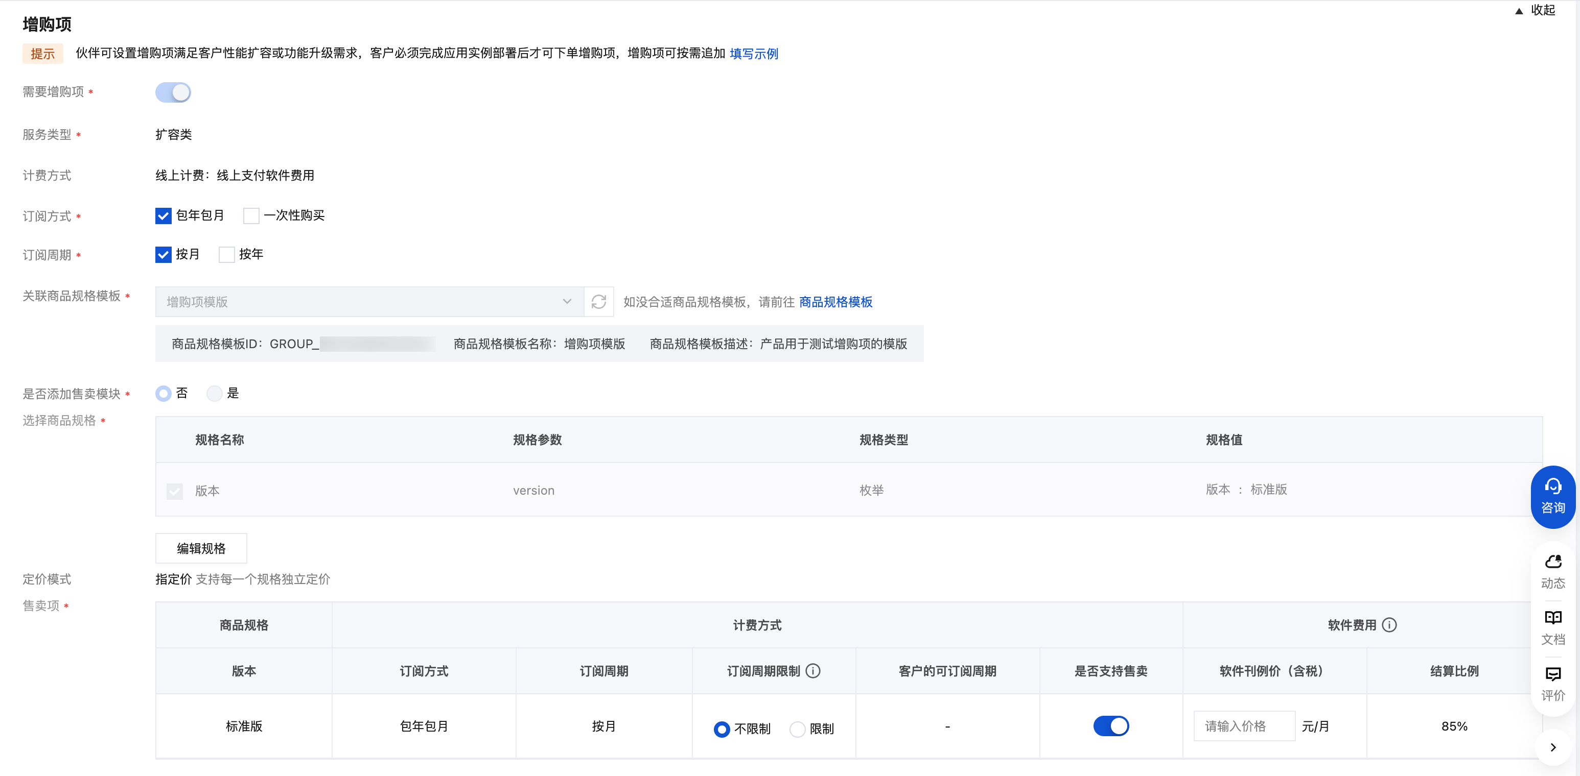Click info icon next to 订阅周期限制
This screenshot has height=776, width=1580.
tap(814, 671)
